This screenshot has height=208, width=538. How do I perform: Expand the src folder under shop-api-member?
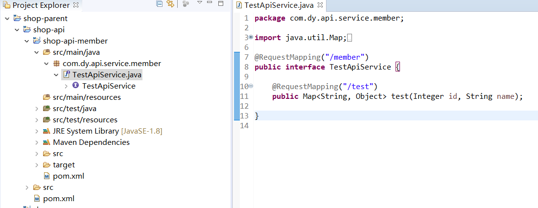[x=37, y=154]
